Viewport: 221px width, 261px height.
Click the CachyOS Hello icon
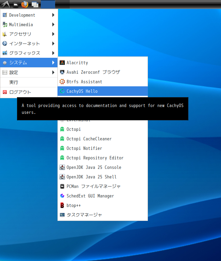(62, 91)
